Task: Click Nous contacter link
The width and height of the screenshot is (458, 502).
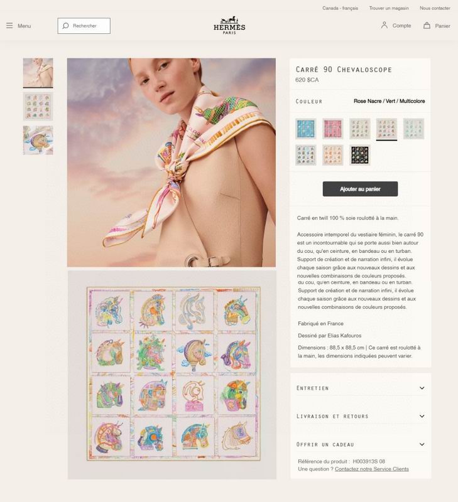Action: tap(435, 8)
